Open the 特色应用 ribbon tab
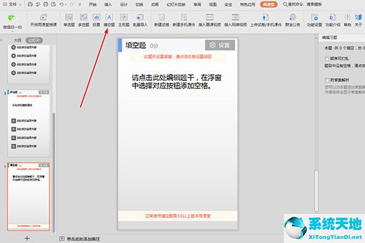Viewport: 365px width, 243px height. tap(247, 4)
